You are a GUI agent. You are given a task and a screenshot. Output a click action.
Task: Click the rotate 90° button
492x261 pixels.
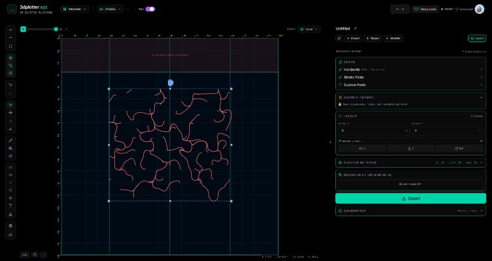pos(459,149)
